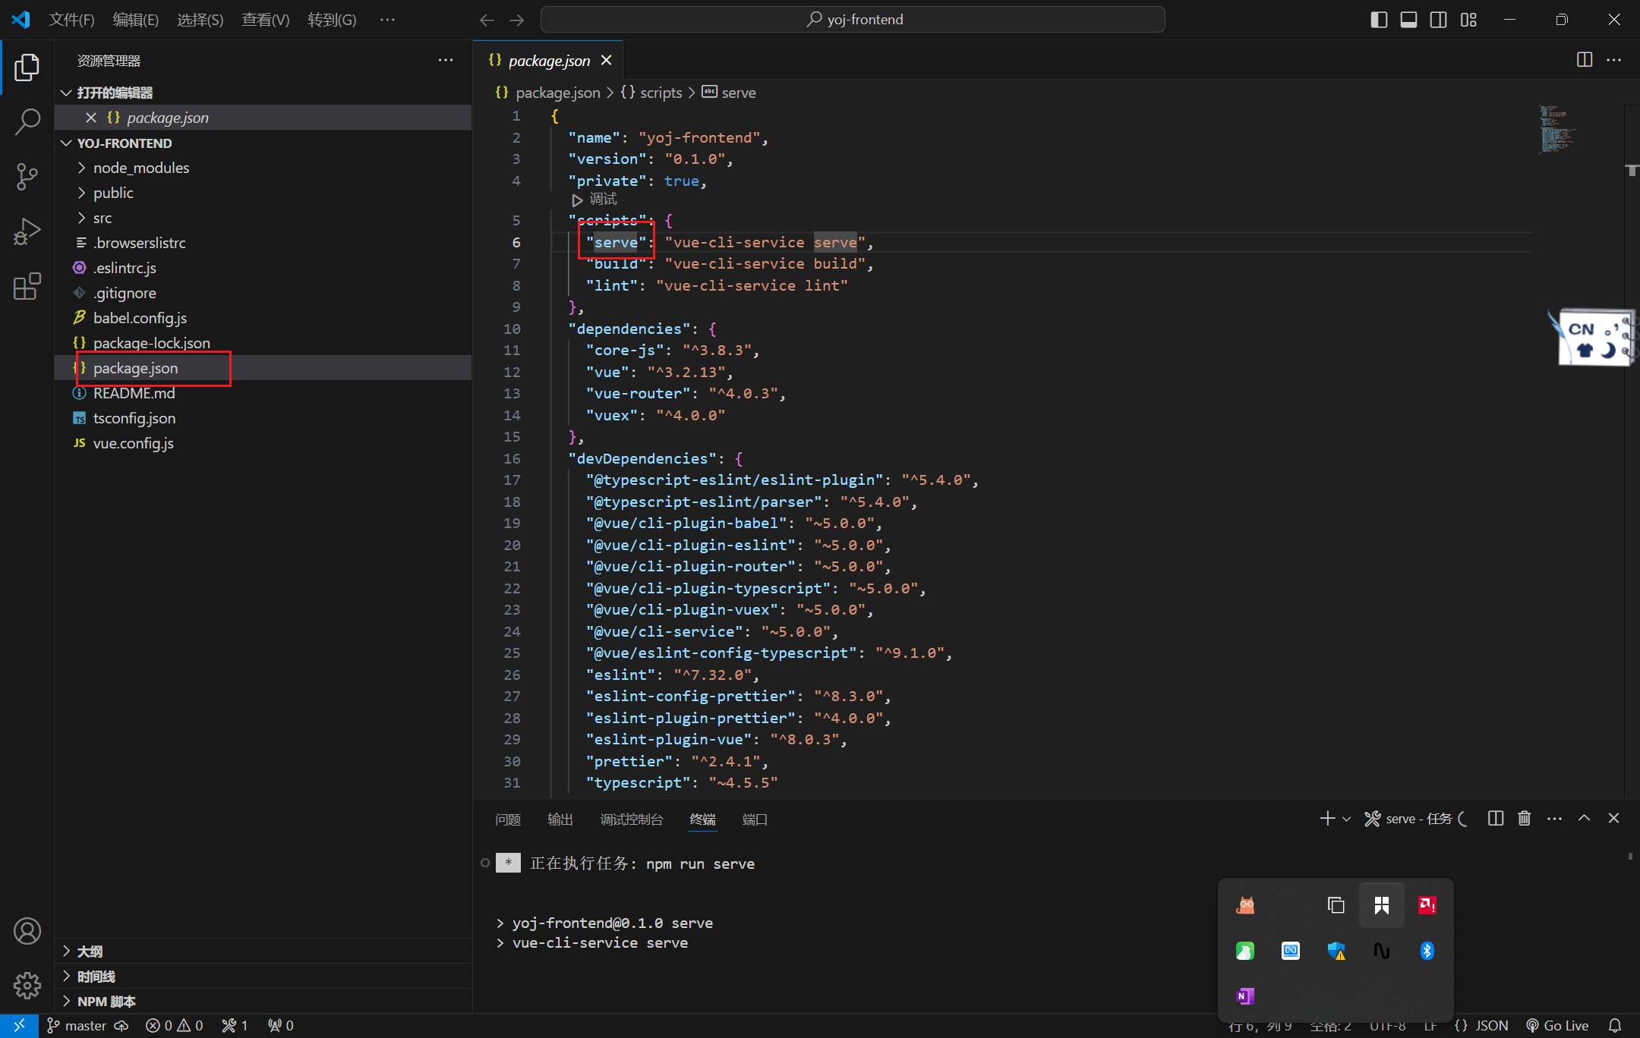Expand the 时间线 timeline section
1640x1038 pixels.
(66, 977)
